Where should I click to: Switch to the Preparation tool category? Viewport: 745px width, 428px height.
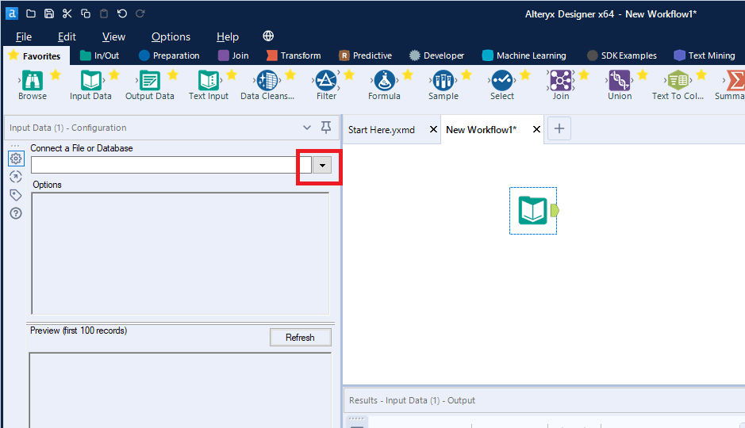click(169, 55)
